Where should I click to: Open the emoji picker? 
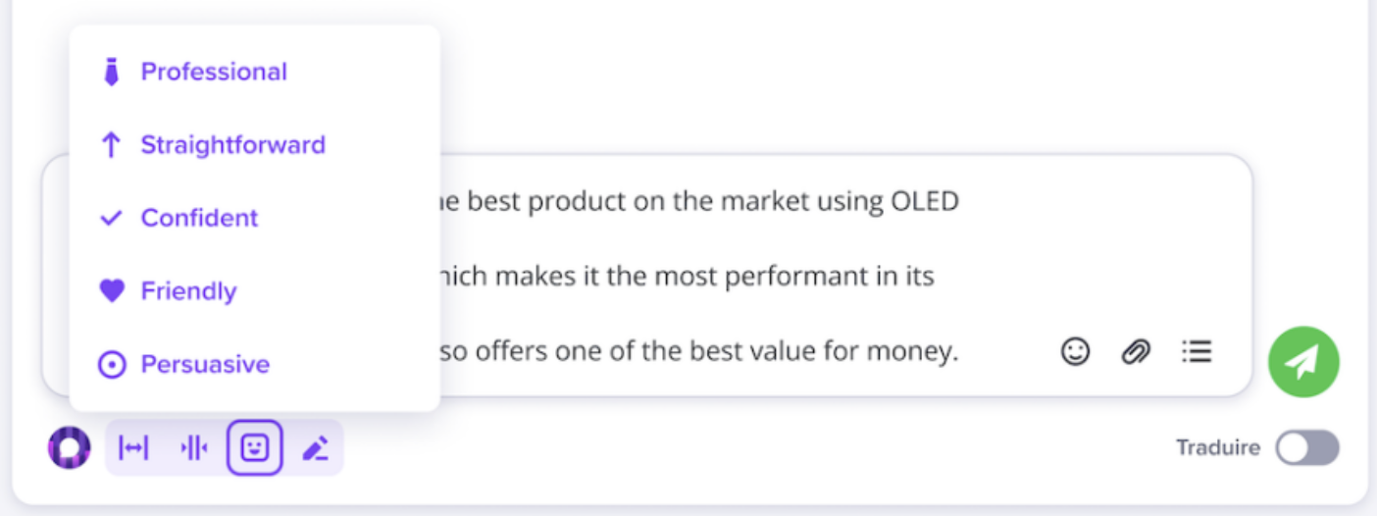tap(1076, 351)
